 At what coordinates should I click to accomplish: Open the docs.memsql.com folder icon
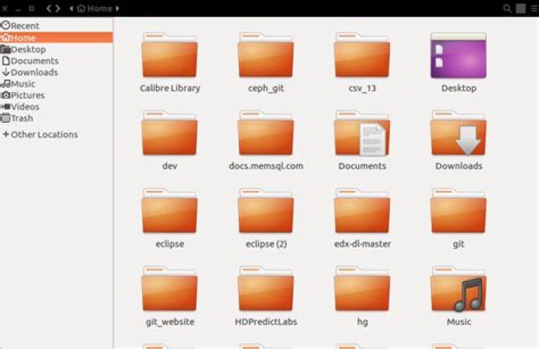[x=266, y=133]
